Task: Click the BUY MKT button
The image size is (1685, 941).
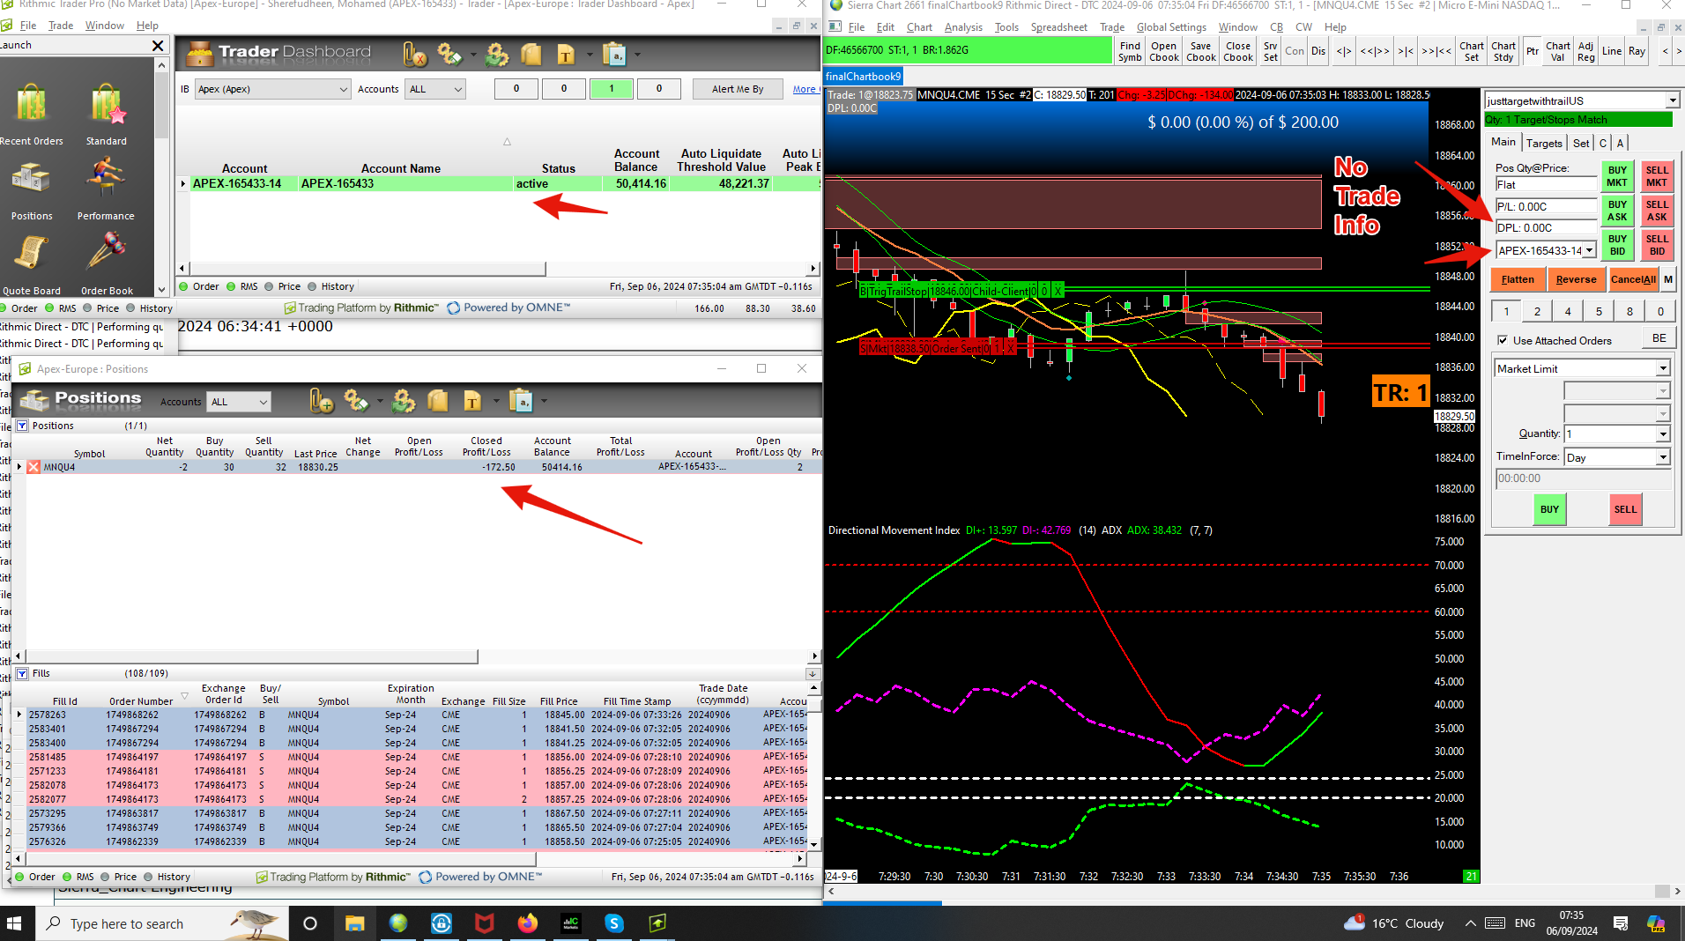Action: (1617, 176)
